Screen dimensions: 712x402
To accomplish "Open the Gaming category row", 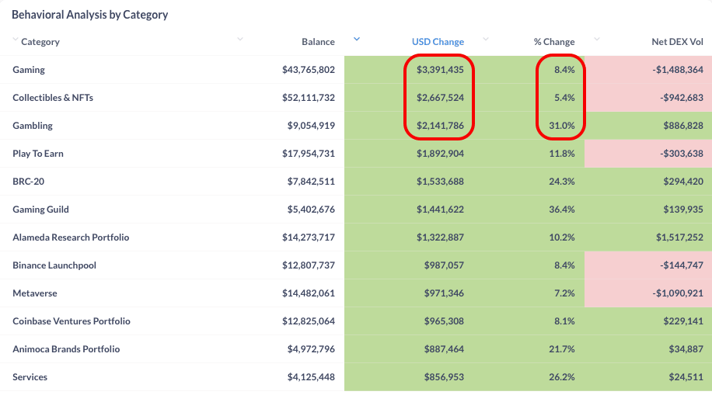I will pos(29,70).
